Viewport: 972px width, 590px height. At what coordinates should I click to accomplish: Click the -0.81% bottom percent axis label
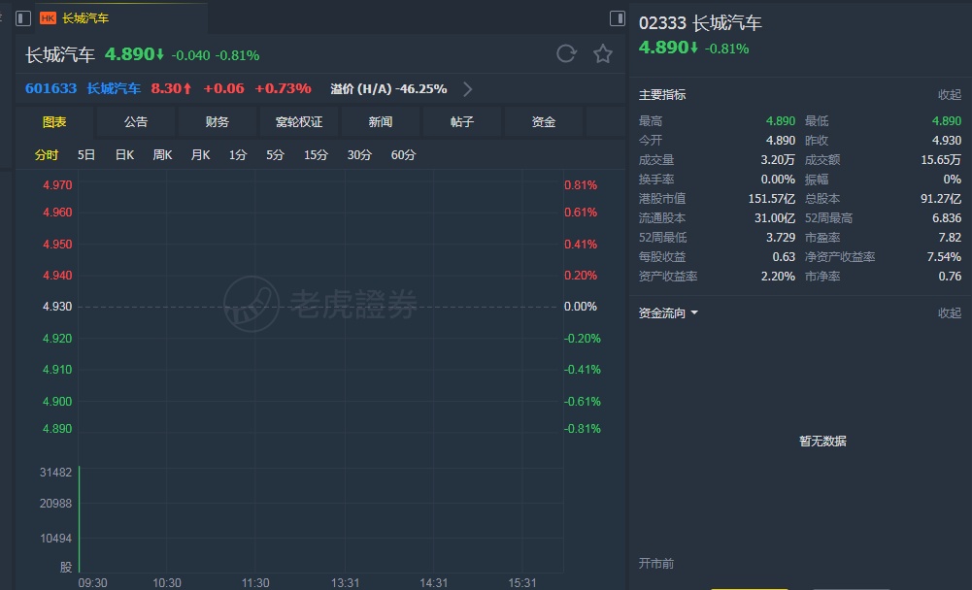coord(582,428)
